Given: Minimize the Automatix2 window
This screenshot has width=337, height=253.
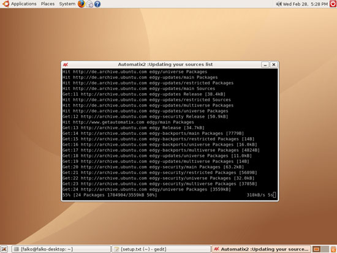Looking at the screenshot, I should coord(265,65).
